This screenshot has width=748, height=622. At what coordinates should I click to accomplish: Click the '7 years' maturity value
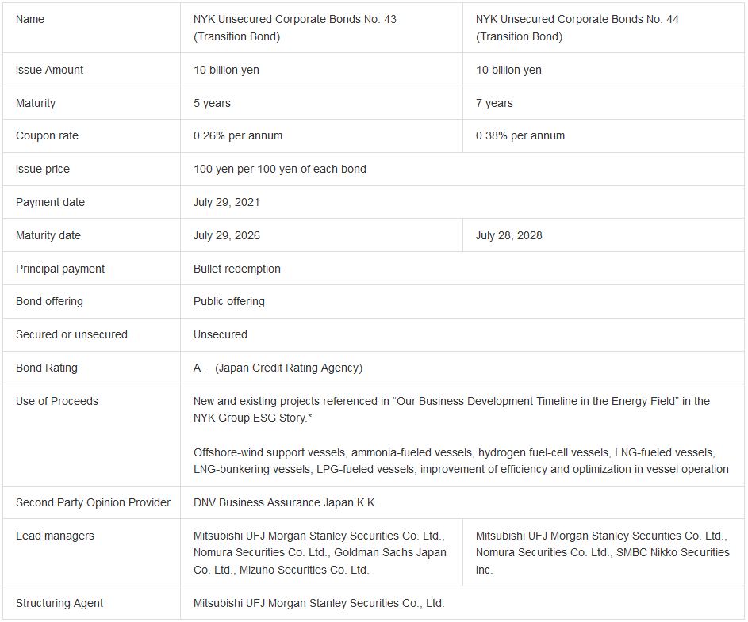pyautogui.click(x=494, y=103)
